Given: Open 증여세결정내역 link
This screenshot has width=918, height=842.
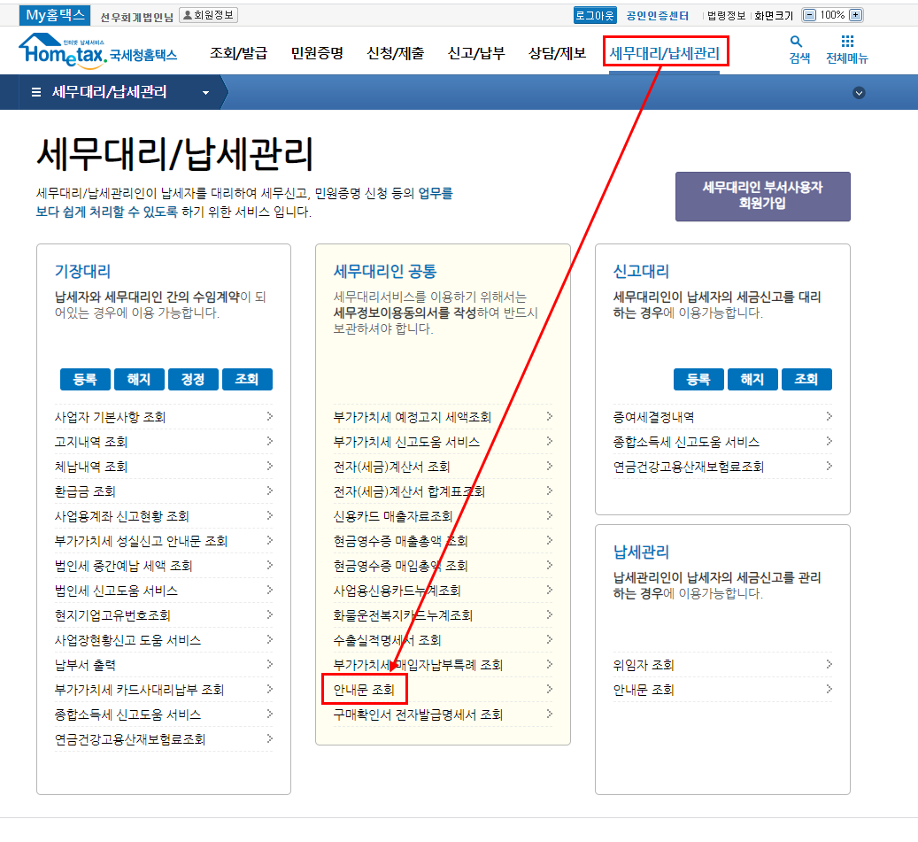Looking at the screenshot, I should [653, 417].
